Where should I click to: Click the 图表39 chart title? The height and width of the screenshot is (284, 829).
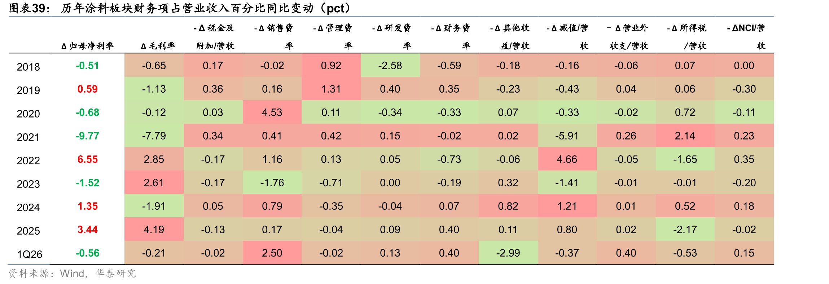click(x=180, y=8)
